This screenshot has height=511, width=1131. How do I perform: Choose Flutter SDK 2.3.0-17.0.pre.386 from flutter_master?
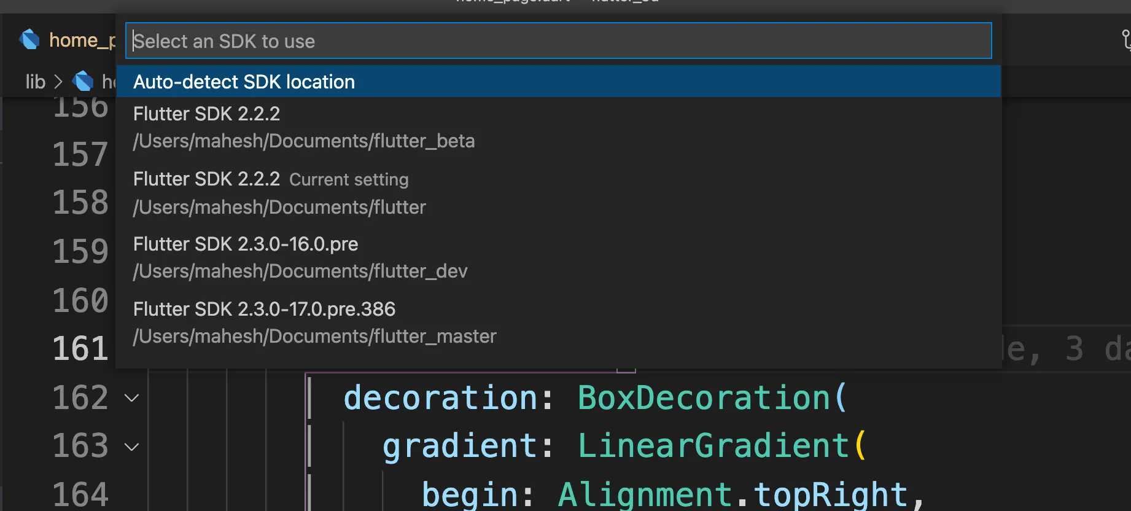click(x=558, y=322)
